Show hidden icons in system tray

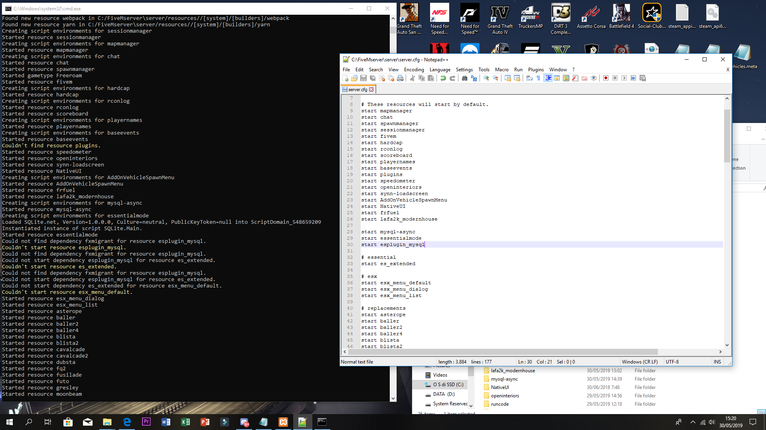693,422
